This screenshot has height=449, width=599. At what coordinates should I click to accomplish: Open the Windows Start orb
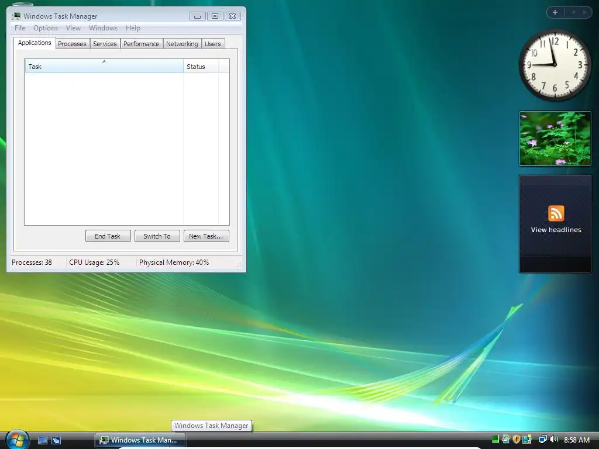(16, 440)
